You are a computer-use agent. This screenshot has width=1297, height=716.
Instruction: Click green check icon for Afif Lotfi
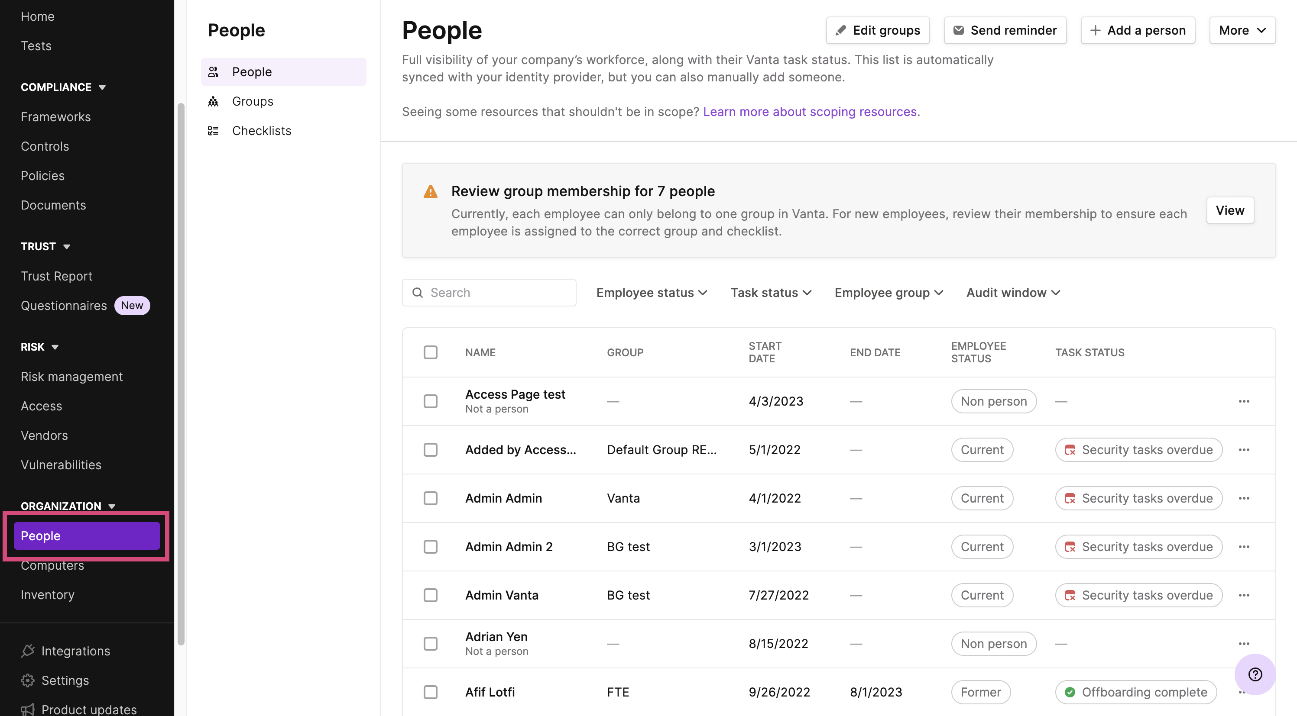[1070, 692]
